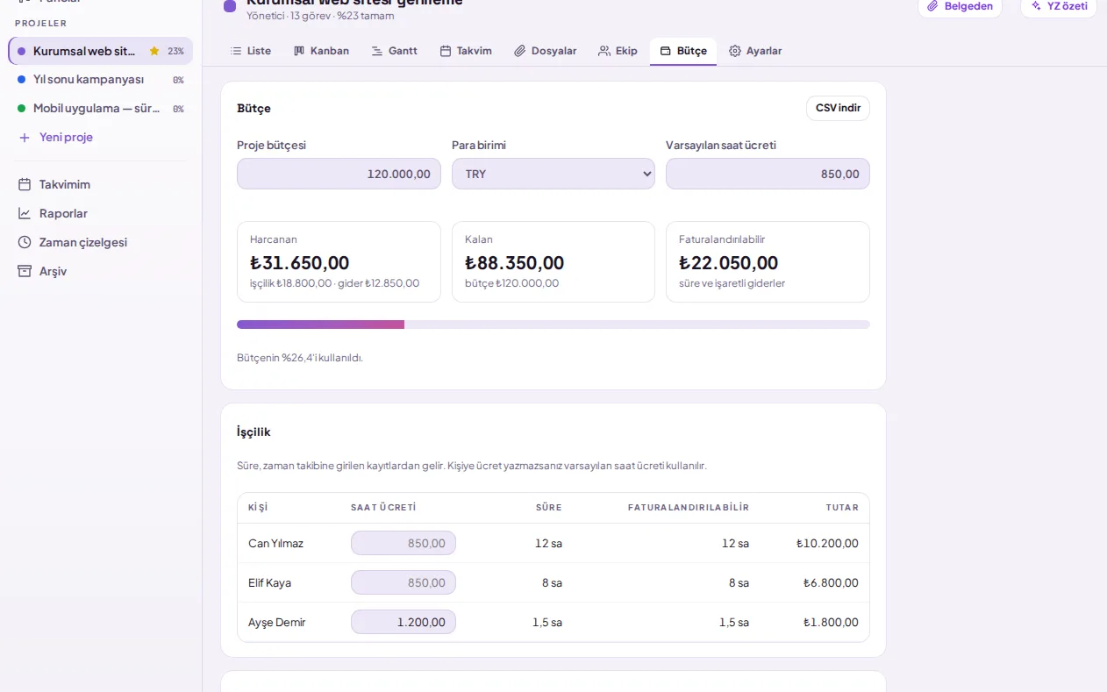1107x692 pixels.
Task: Click the Varsayılan saat ücreti field
Action: [768, 174]
